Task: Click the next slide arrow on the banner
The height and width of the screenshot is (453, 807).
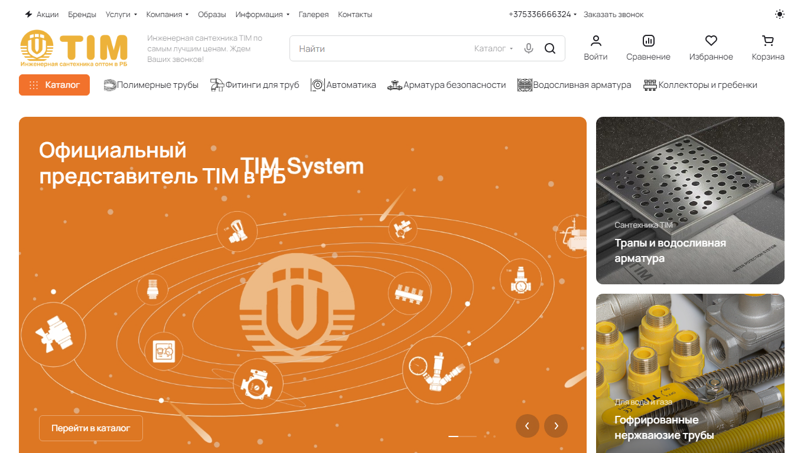Action: click(x=556, y=426)
